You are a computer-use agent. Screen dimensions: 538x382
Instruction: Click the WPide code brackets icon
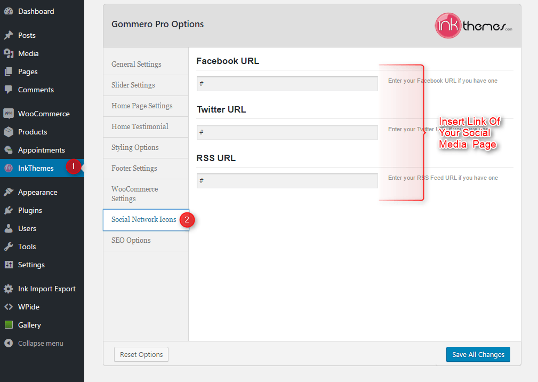click(x=9, y=307)
